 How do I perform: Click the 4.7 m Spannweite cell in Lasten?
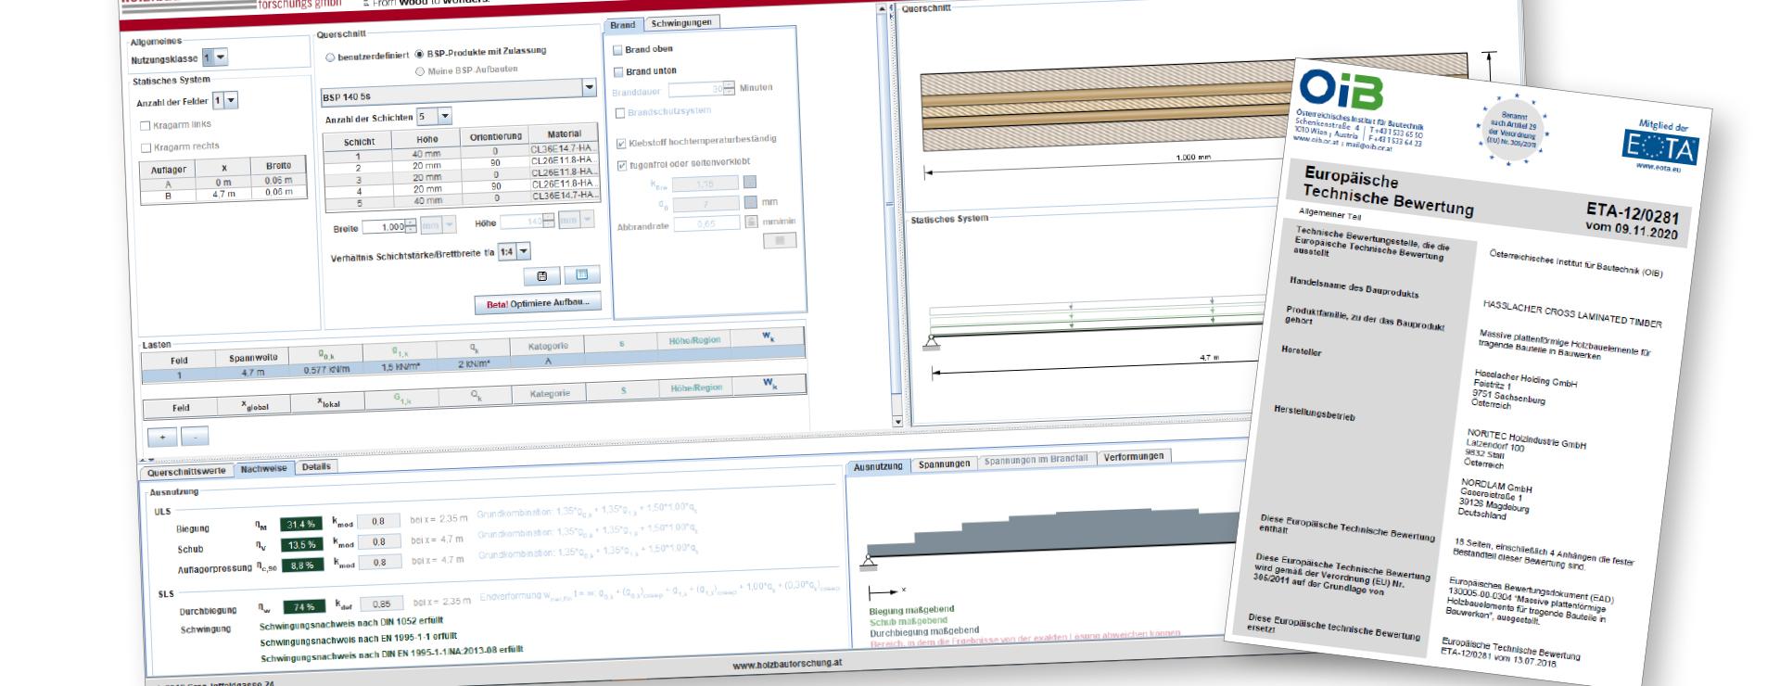coord(253,373)
